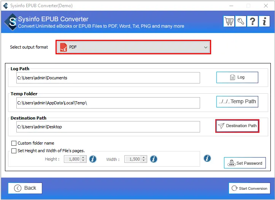Choose folder with the Destination Path button

[x=237, y=126]
